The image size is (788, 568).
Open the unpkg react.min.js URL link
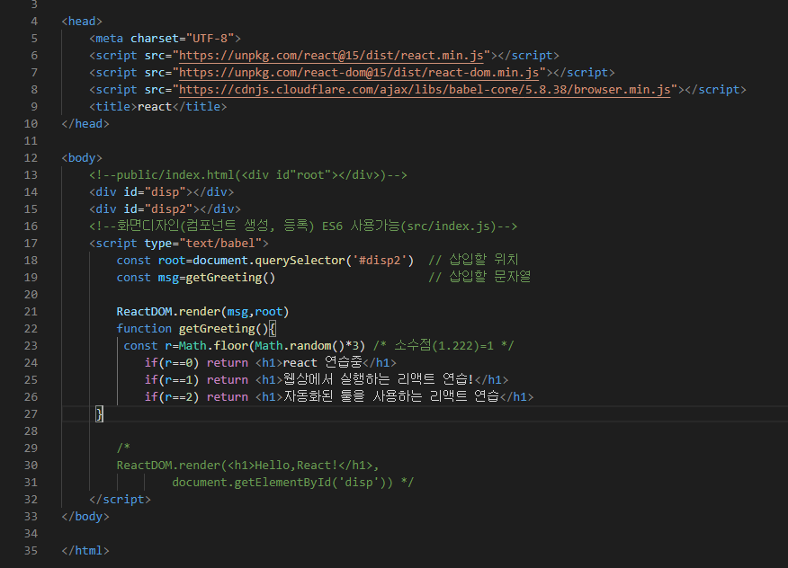click(x=331, y=55)
